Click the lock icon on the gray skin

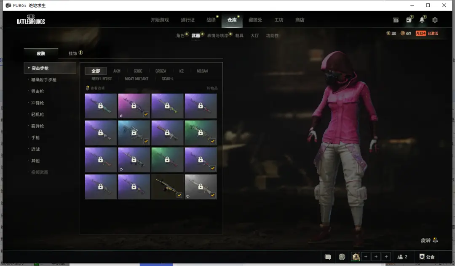[201, 187]
